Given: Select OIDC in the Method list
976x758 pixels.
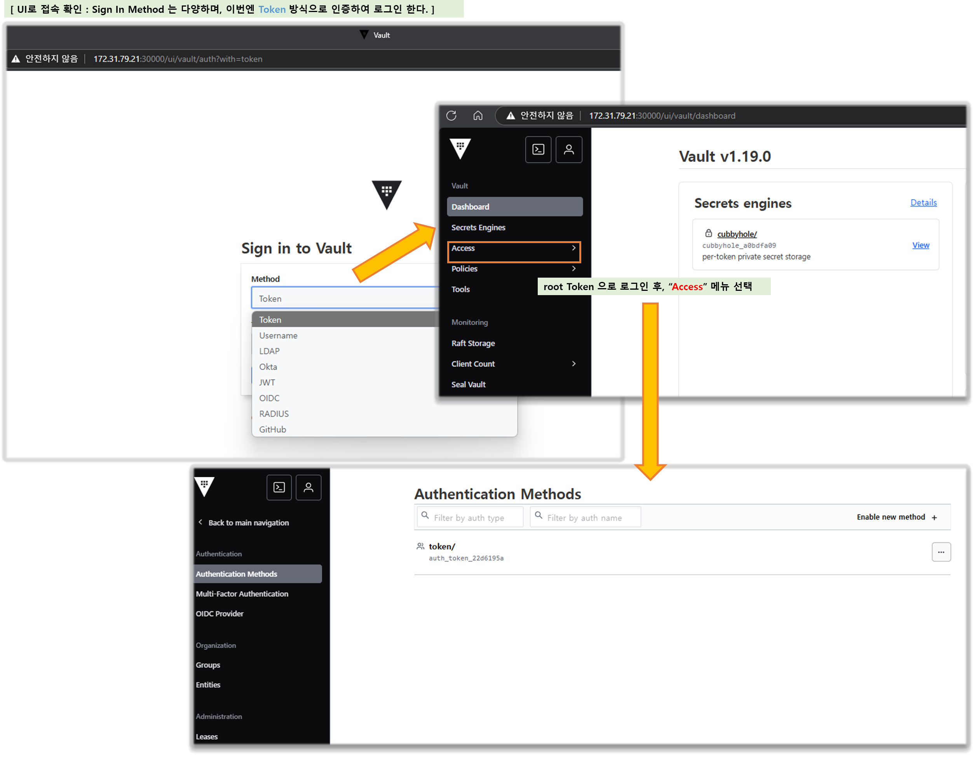Looking at the screenshot, I should (270, 398).
